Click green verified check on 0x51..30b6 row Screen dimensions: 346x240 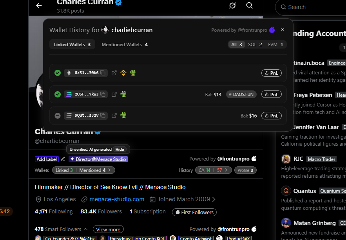58,73
